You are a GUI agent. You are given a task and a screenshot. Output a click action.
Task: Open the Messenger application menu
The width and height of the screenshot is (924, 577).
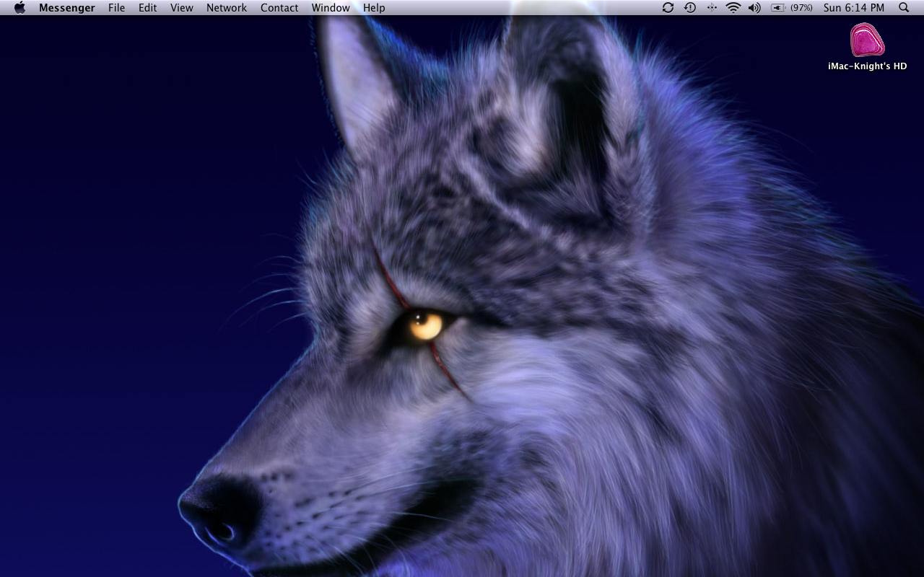pyautogui.click(x=67, y=8)
